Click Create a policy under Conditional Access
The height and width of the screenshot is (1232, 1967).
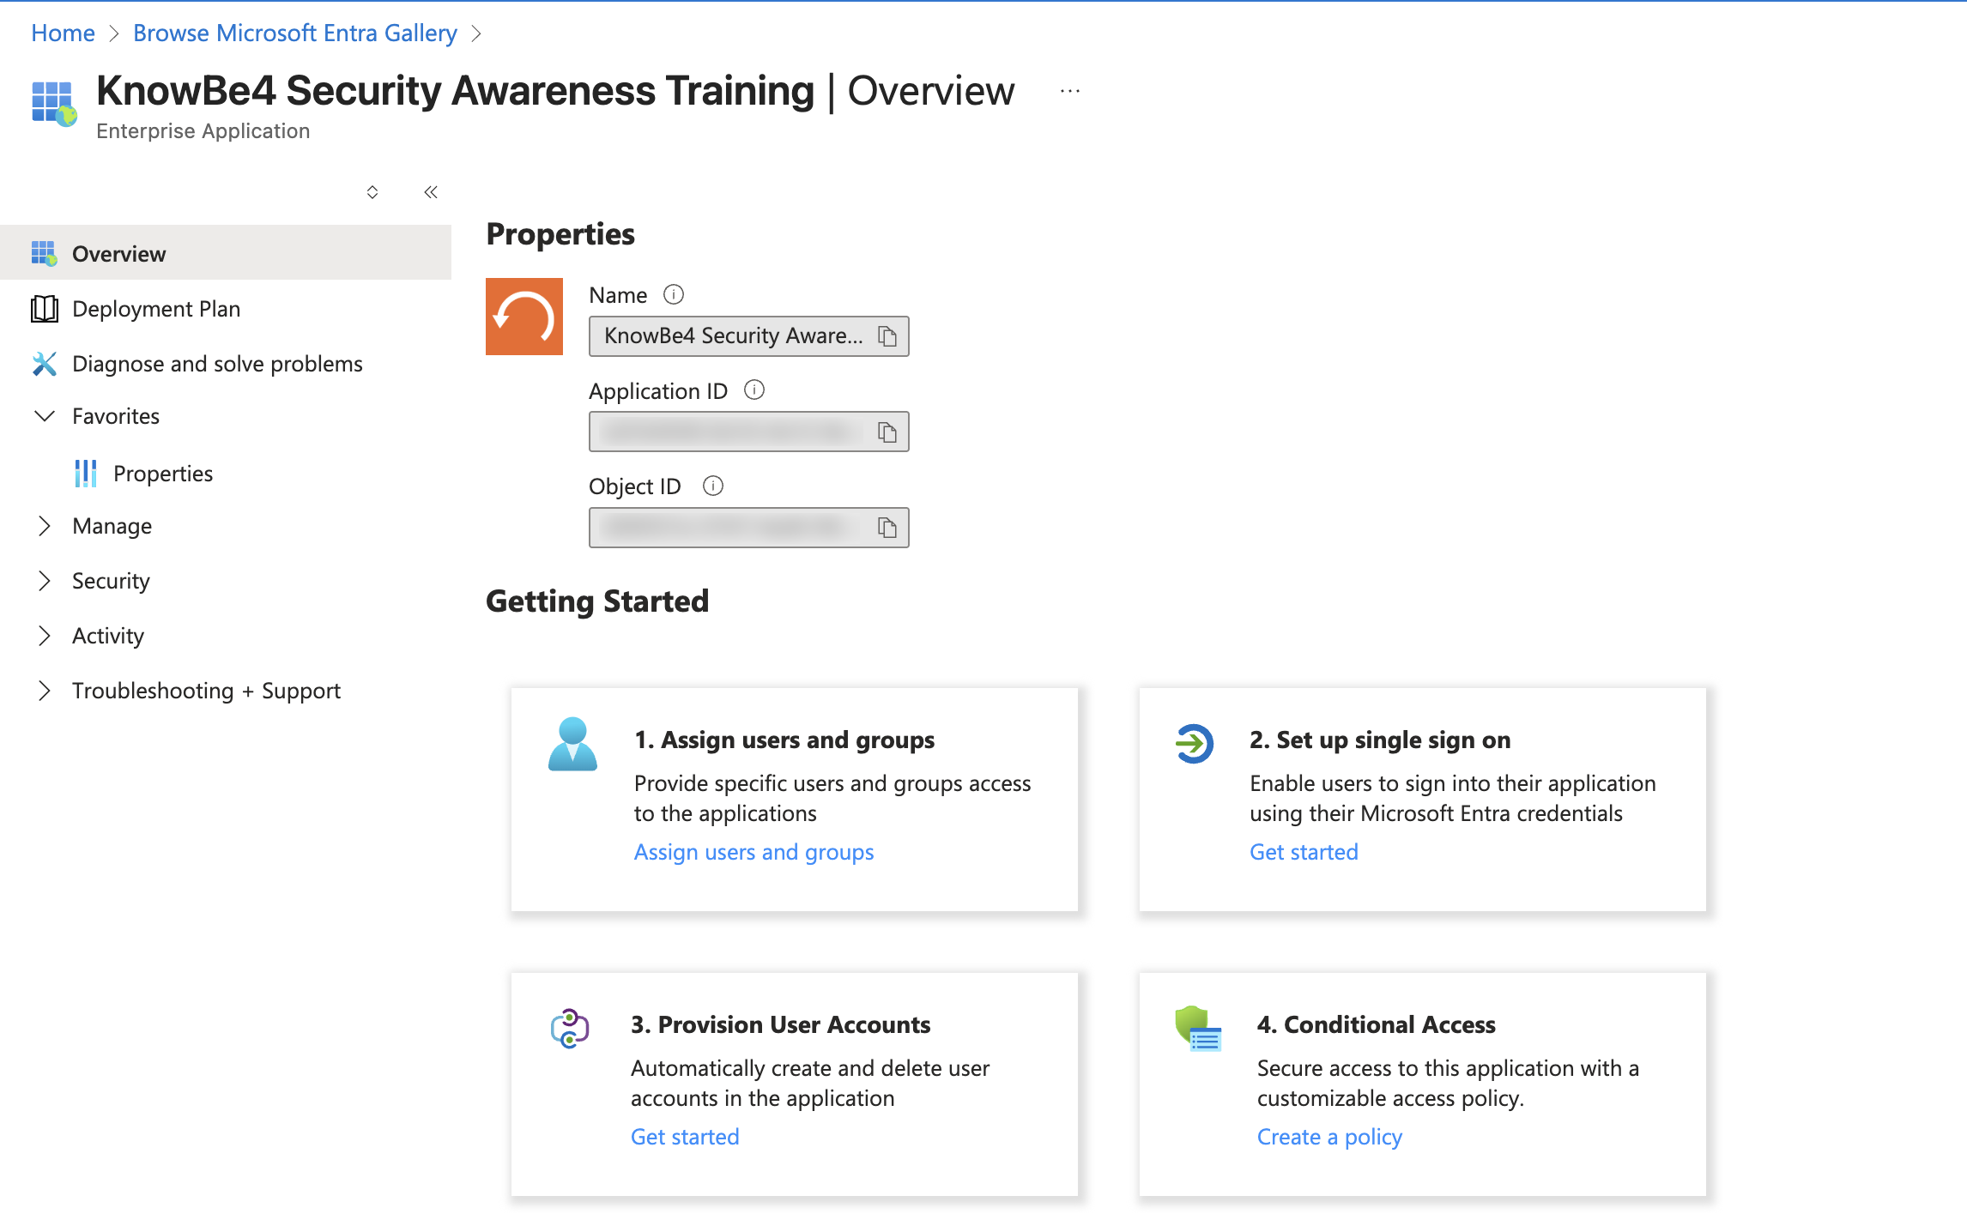(x=1328, y=1136)
